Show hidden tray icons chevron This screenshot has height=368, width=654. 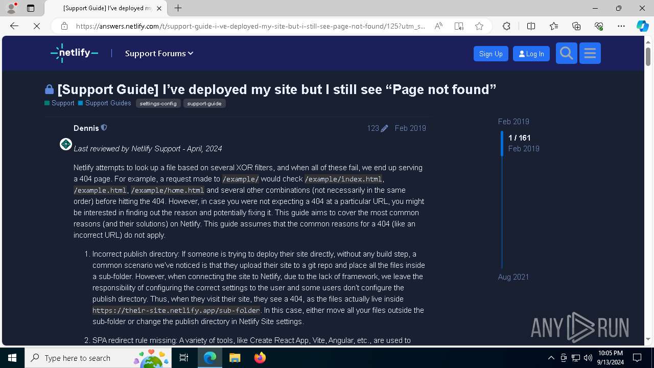click(551, 358)
